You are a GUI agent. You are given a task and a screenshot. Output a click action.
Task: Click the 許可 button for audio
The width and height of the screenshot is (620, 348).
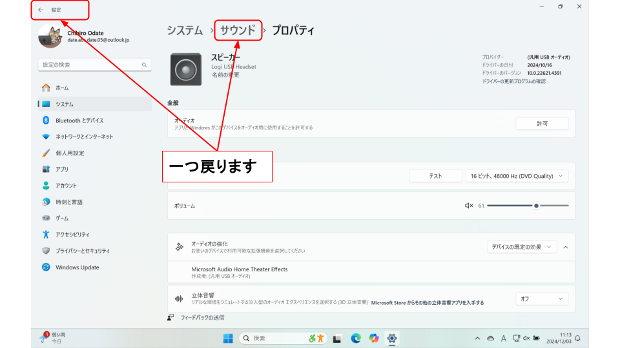click(542, 124)
